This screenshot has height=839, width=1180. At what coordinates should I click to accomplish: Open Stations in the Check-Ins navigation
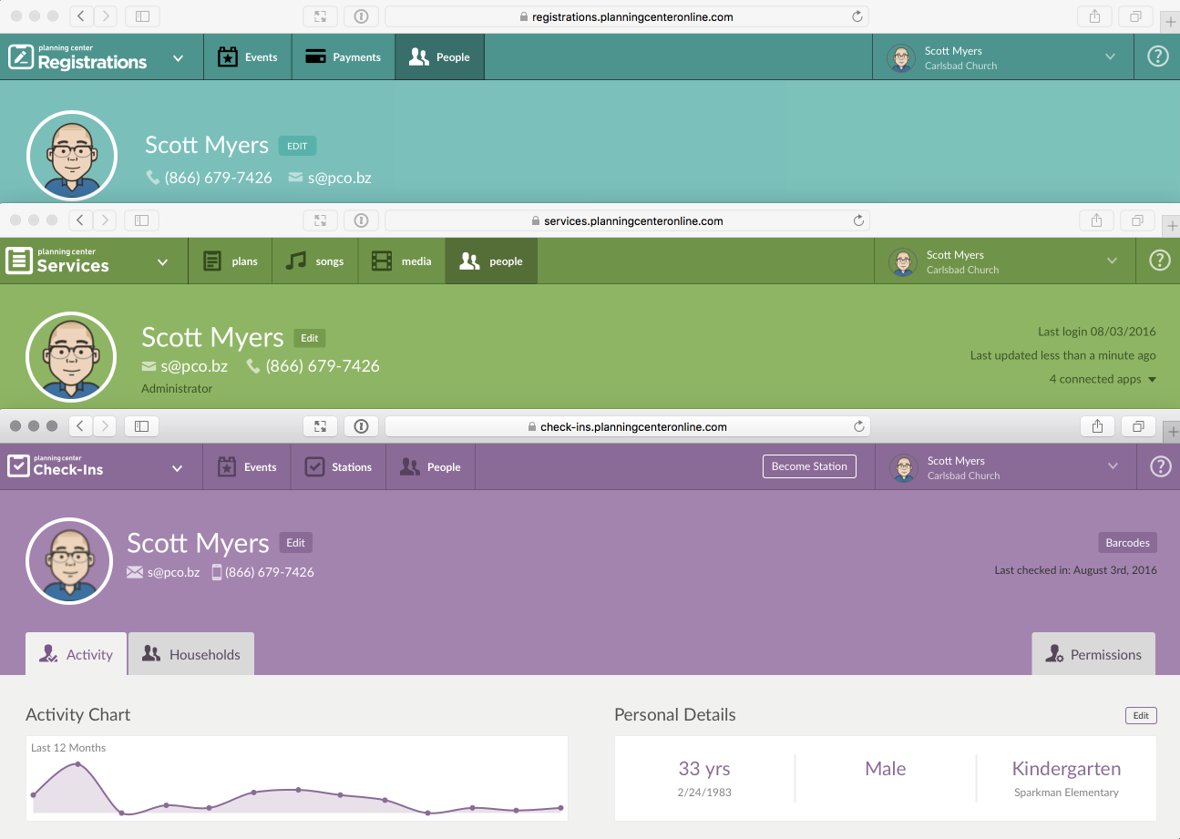point(338,467)
